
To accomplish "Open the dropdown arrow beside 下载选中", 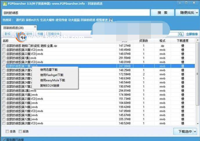I will (x=195, y=131).
